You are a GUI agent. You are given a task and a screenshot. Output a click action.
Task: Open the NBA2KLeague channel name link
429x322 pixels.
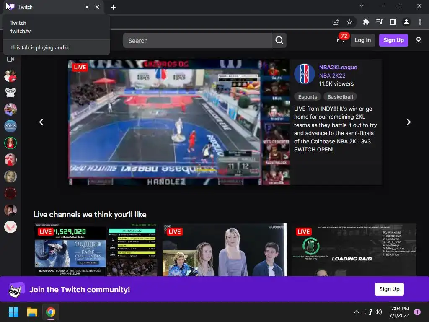click(x=338, y=67)
